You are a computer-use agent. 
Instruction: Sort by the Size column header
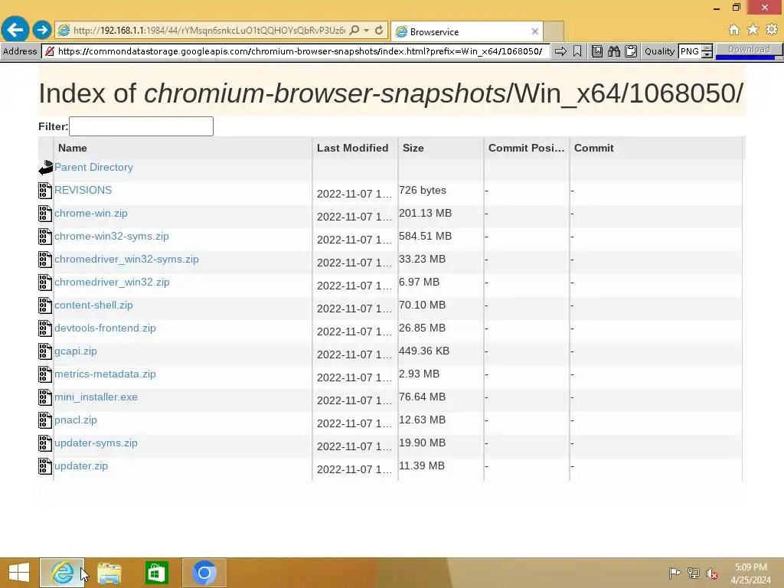tap(413, 148)
